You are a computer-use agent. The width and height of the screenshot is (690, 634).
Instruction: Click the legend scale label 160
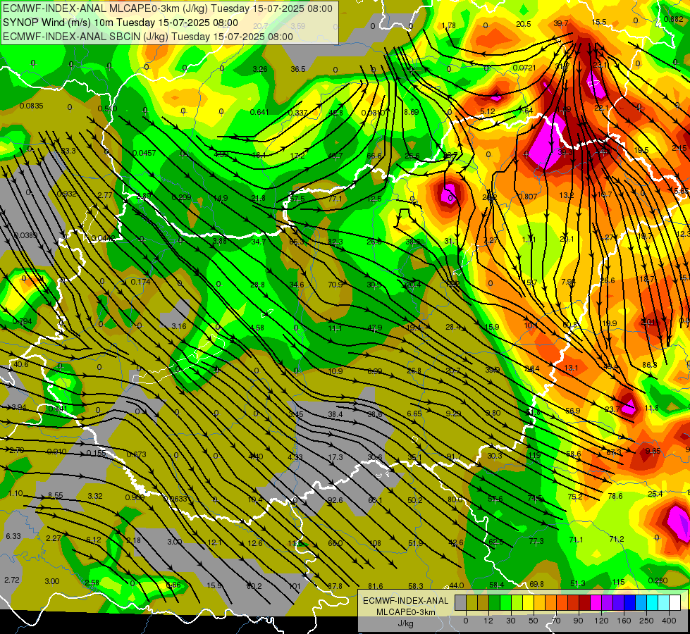(624, 621)
